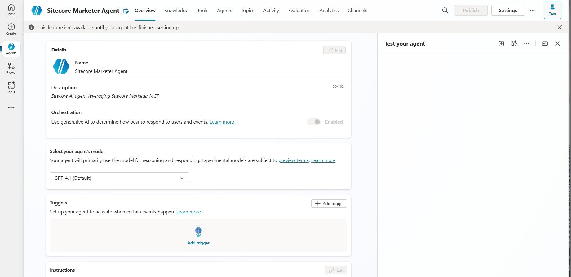Start new test conversation plus icon
Screen dimensions: 571x277
point(501,43)
